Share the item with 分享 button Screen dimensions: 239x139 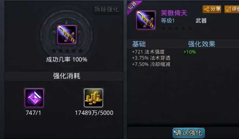click(x=212, y=9)
